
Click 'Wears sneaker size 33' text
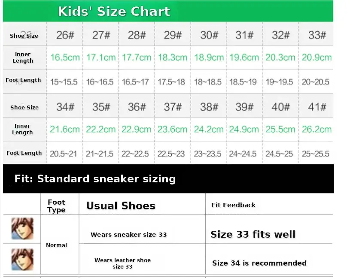pos(128,235)
